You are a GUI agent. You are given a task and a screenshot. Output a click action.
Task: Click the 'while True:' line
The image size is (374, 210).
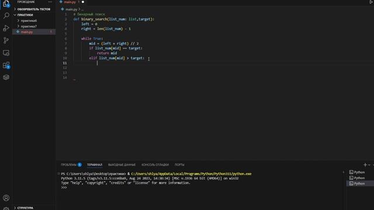tap(92, 38)
